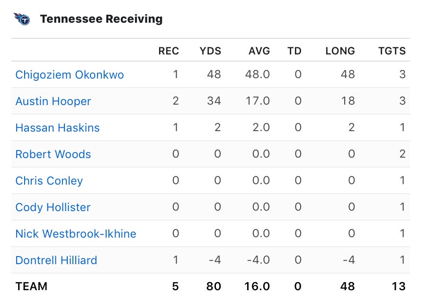The width and height of the screenshot is (428, 302).
Task: Open Chigoziem Okonkwo's player page
Action: (x=70, y=75)
